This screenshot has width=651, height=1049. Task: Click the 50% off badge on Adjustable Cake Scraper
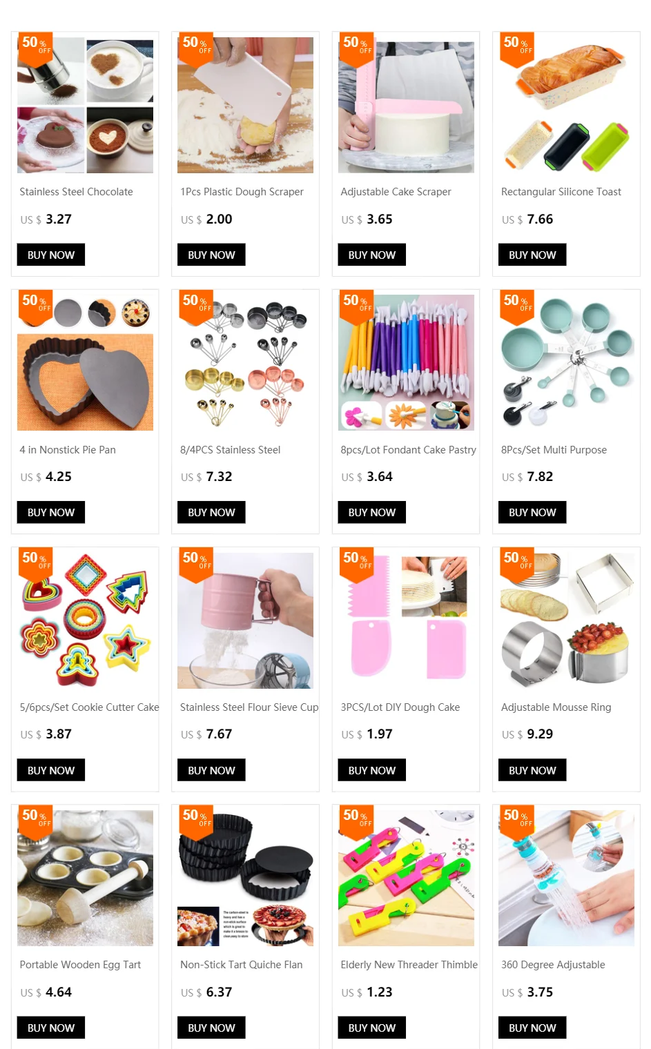[356, 48]
